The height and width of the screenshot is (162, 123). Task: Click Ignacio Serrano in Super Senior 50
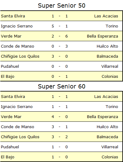17,26
